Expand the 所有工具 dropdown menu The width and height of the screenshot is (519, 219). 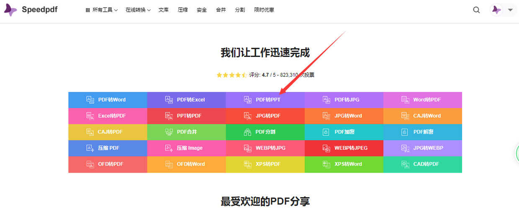[101, 10]
